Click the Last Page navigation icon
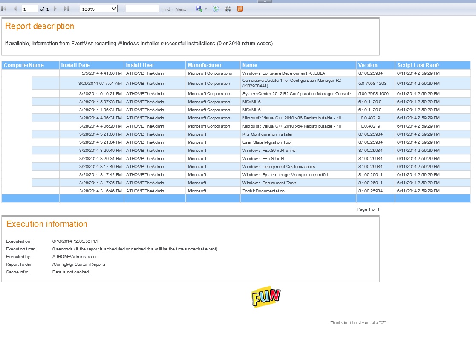Screen dimensions: 476x357 pos(66,9)
